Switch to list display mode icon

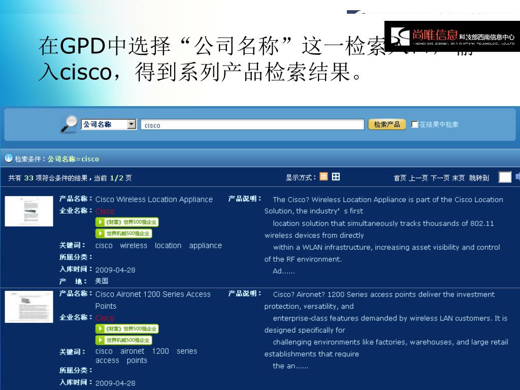click(x=323, y=176)
